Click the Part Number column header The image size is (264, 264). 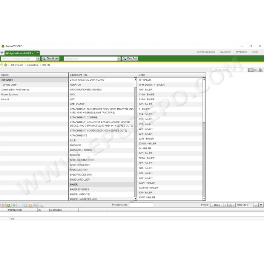pos(23,210)
